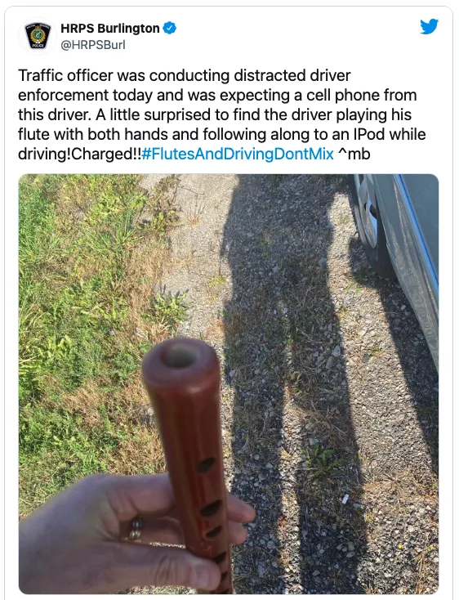This screenshot has width=459, height=600.
Task: Visit the @HRPSBurl handle profile
Action: pos(93,45)
